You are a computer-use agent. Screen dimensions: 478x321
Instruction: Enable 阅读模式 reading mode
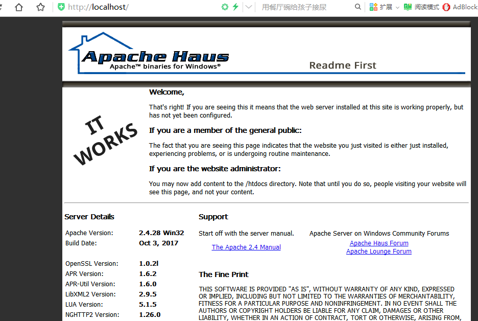click(422, 7)
